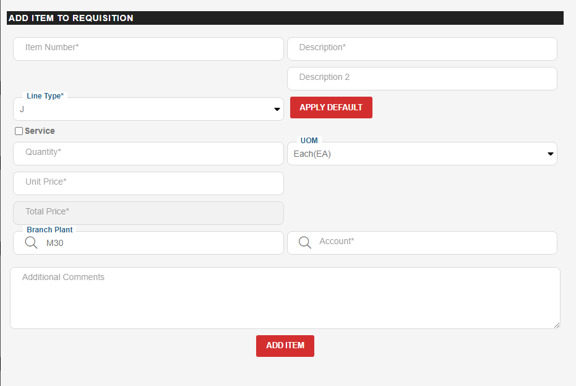Click the ADD ITEM TO REQUISITION header
576x386 pixels.
click(71, 18)
